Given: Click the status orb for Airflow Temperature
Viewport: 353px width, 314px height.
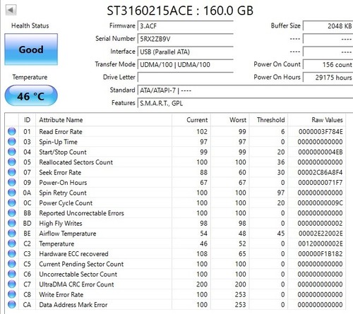Looking at the screenshot, I should tap(12, 234).
